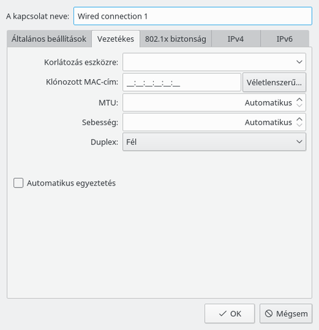Select the Vezetékes tab
This screenshot has height=330, width=319.
pos(116,39)
